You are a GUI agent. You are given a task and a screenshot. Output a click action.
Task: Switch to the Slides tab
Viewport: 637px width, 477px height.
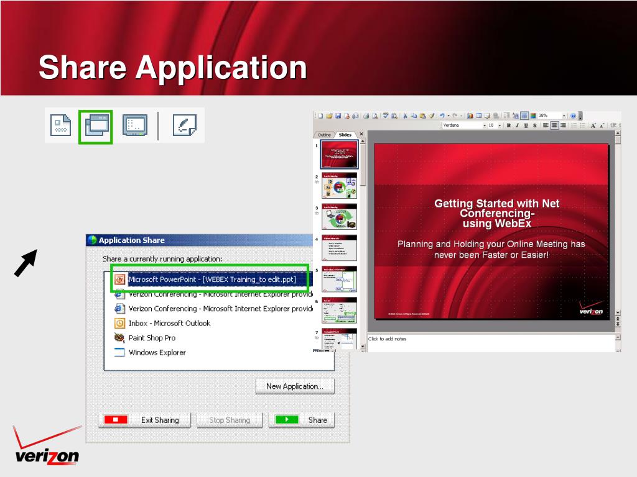pyautogui.click(x=345, y=135)
